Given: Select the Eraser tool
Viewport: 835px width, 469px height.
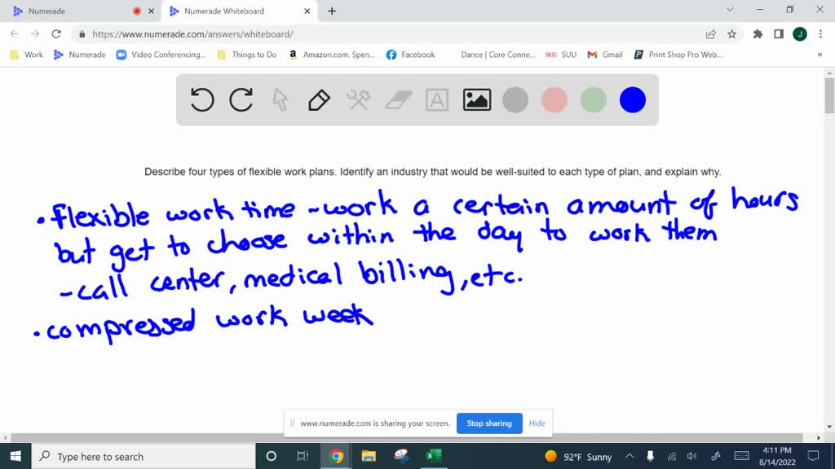Looking at the screenshot, I should click(397, 99).
